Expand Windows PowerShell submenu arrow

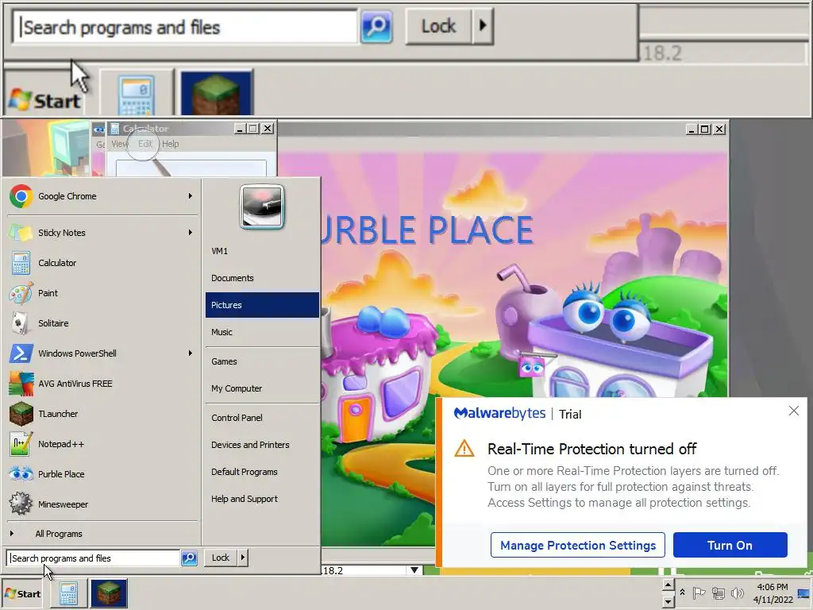coord(191,353)
